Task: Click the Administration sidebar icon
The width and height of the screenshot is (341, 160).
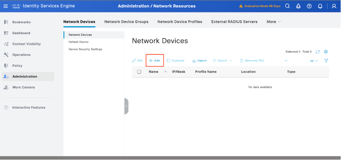Action: click(6, 77)
